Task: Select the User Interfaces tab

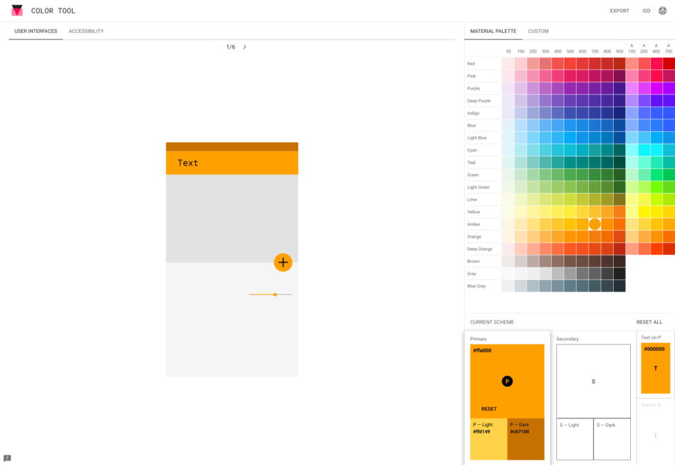Action: click(x=36, y=31)
